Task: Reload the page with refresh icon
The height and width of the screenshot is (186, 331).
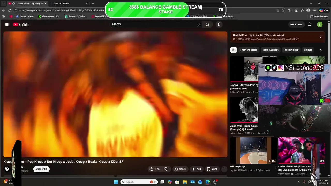Action: 10,10
